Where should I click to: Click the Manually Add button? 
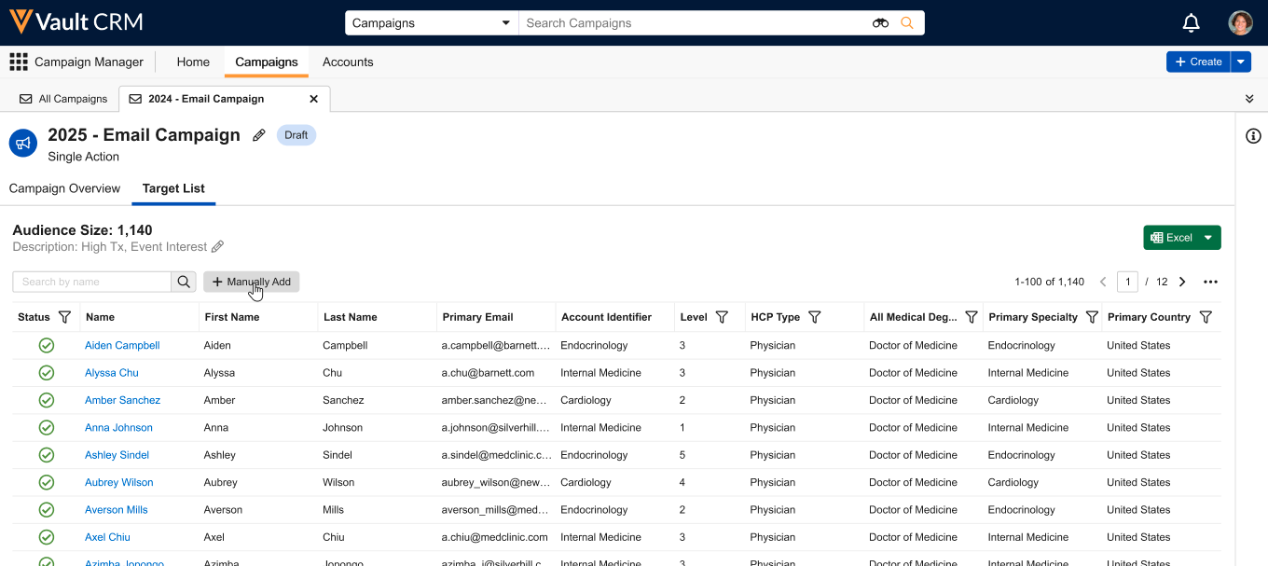tap(252, 282)
